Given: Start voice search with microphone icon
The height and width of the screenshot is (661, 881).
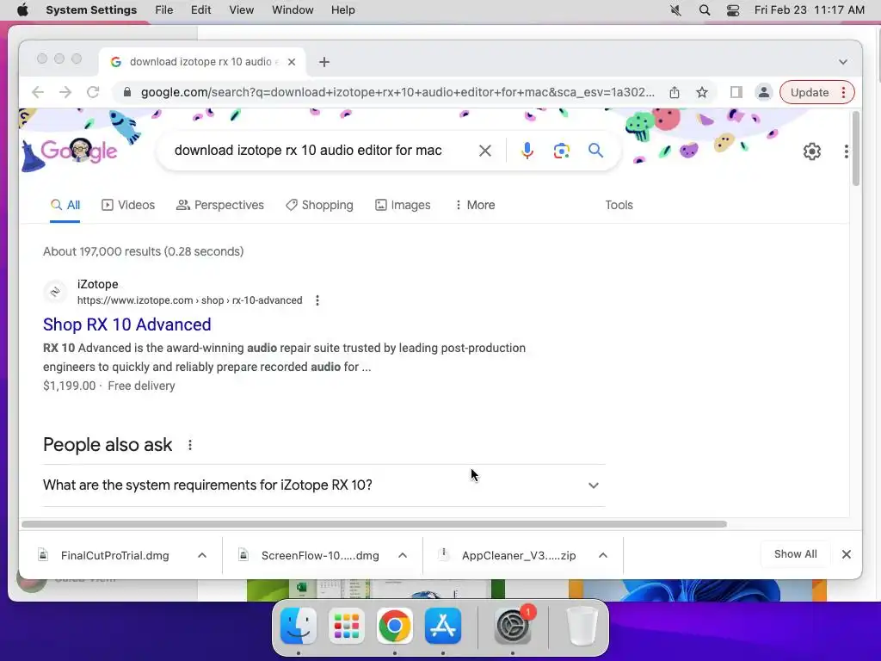Looking at the screenshot, I should 527,151.
